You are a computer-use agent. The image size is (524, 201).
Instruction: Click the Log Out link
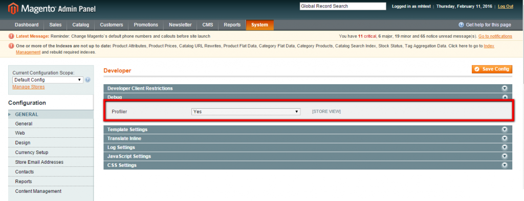(x=505, y=6)
